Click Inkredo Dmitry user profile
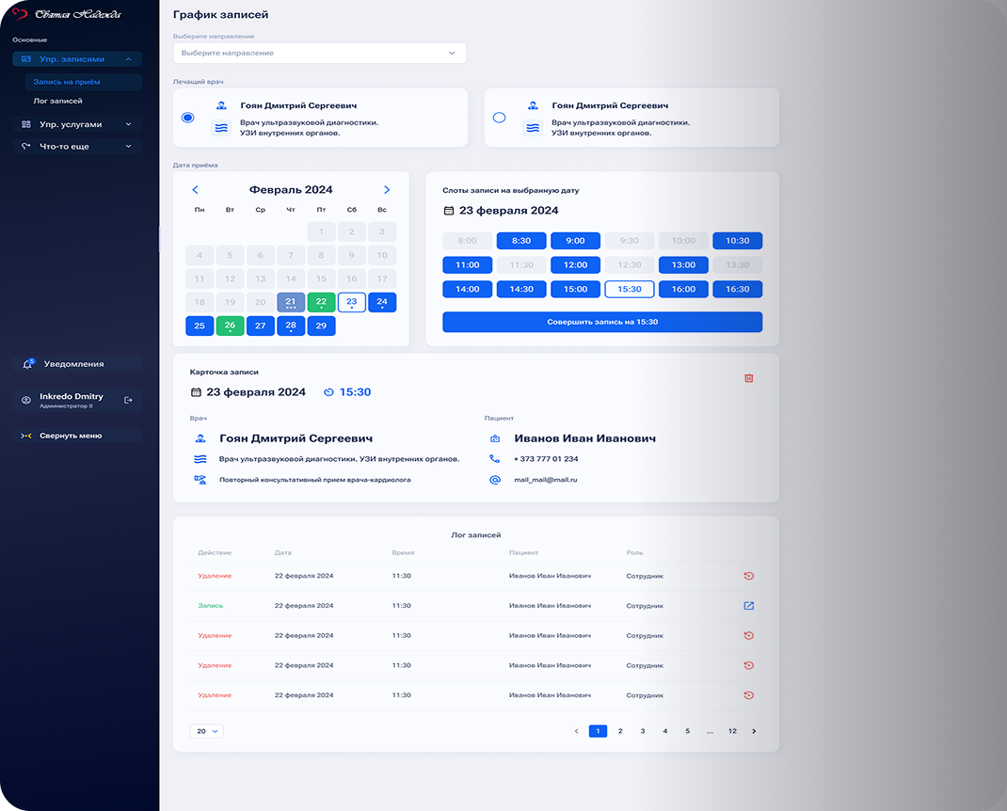This screenshot has width=1007, height=811. pyautogui.click(x=78, y=400)
